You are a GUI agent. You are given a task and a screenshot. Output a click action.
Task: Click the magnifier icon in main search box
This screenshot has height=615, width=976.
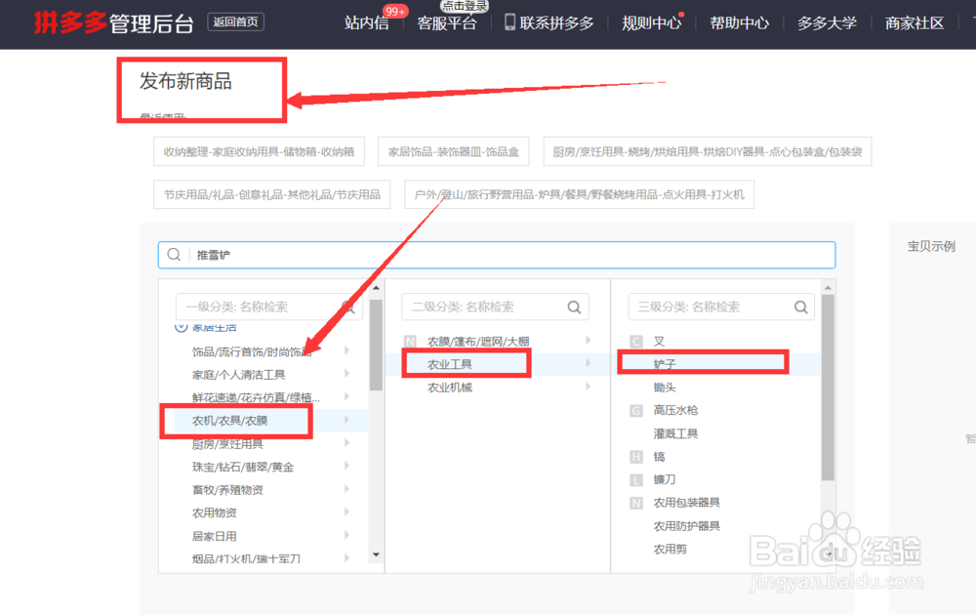(174, 255)
